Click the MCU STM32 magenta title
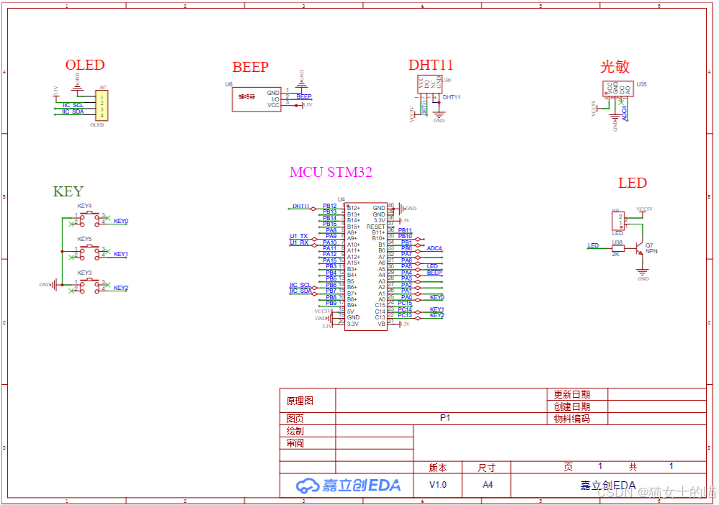This screenshot has height=505, width=719. 331,172
